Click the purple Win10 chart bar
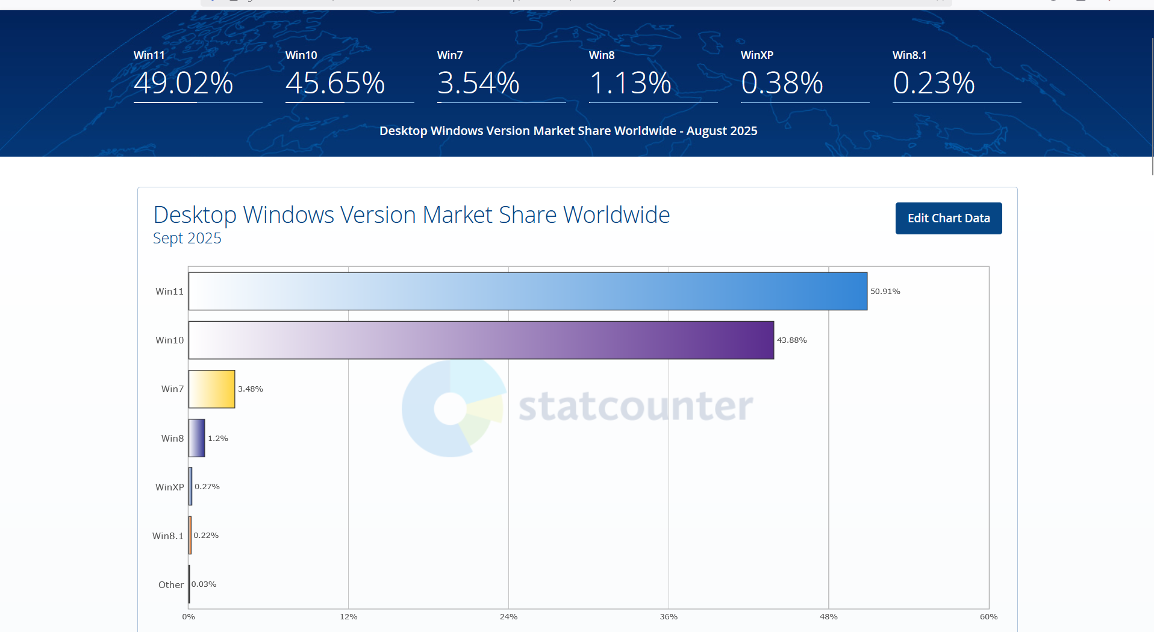1154x632 pixels. pos(481,340)
